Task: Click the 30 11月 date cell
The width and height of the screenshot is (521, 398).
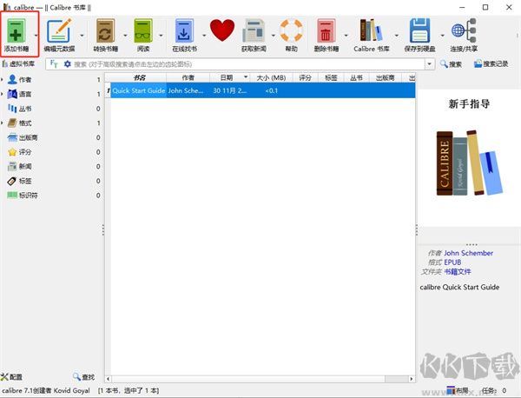Action: pos(229,90)
